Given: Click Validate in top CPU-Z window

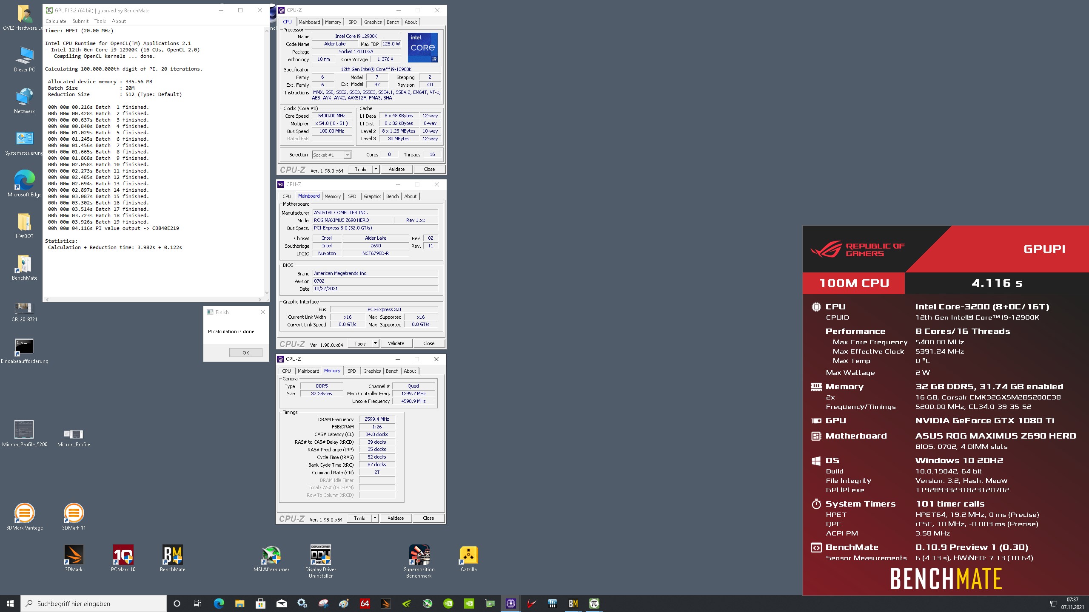Looking at the screenshot, I should pyautogui.click(x=396, y=169).
